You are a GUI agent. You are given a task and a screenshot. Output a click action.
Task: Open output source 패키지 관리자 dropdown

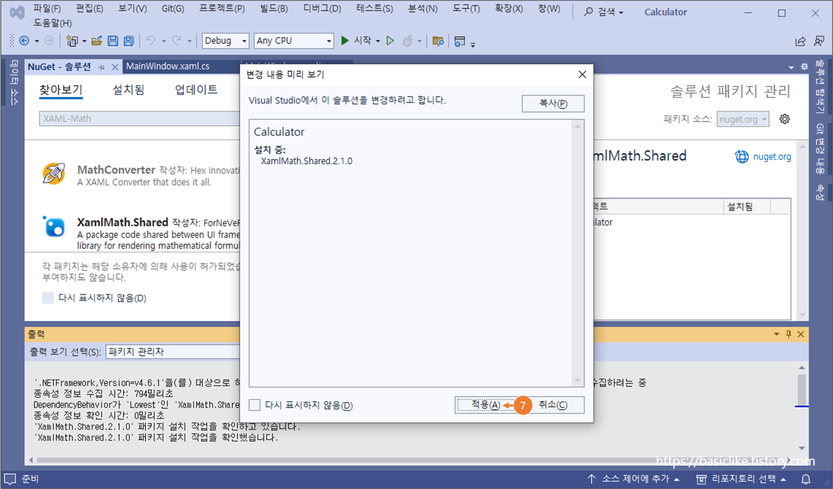pos(173,352)
